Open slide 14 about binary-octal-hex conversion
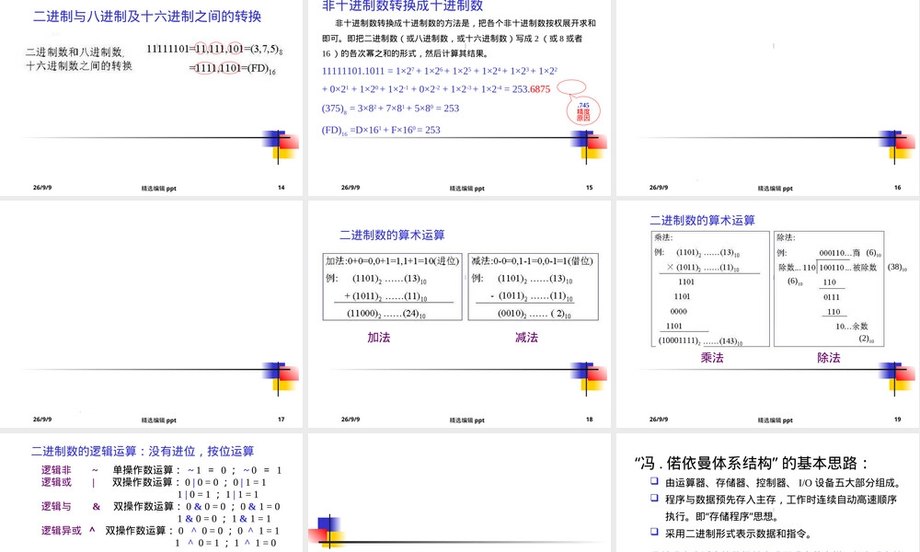920x552 pixels. 152,98
